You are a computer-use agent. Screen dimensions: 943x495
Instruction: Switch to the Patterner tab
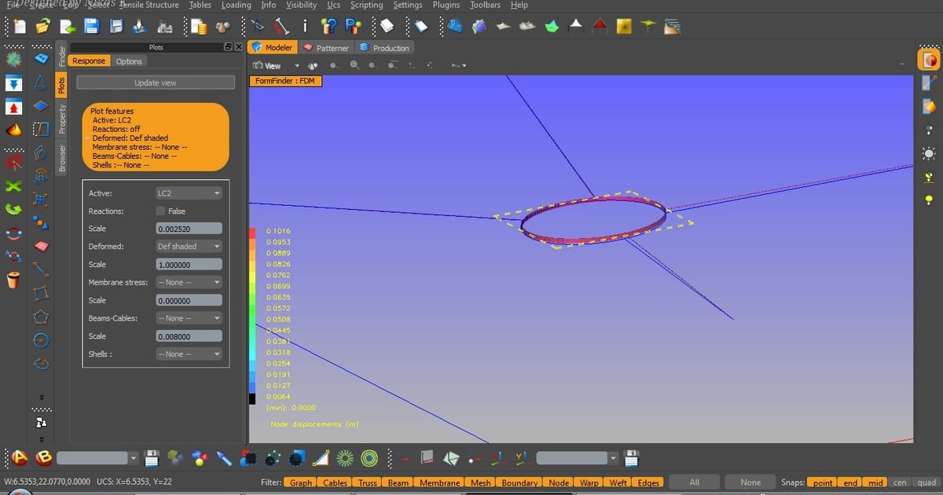coord(326,48)
